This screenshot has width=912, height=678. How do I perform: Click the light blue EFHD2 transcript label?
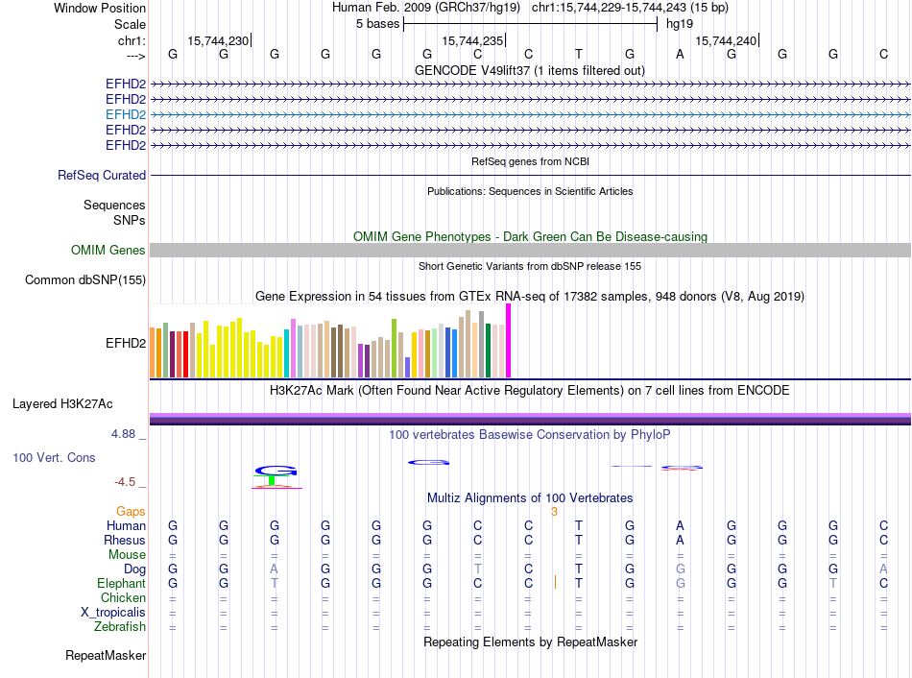tap(126, 114)
